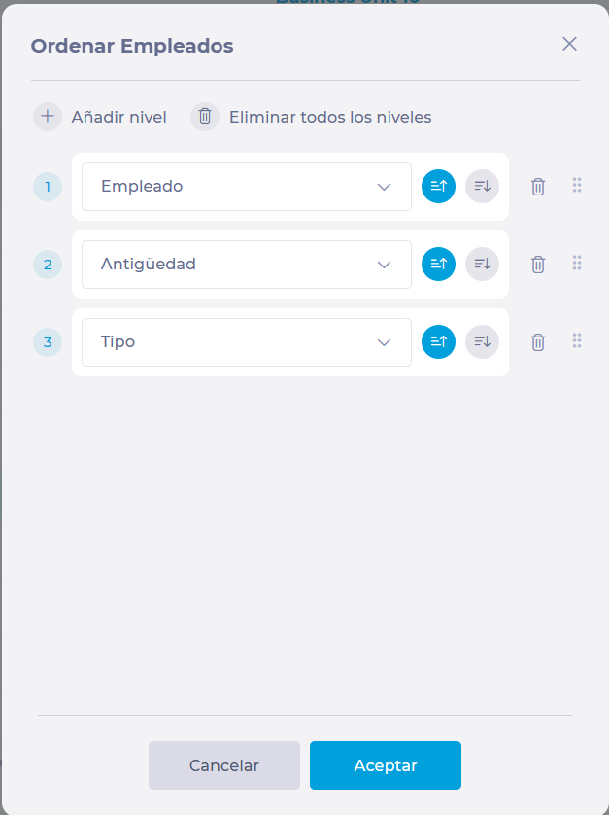This screenshot has height=815, width=609.
Task: Set ascending order for Empleado
Action: point(438,186)
